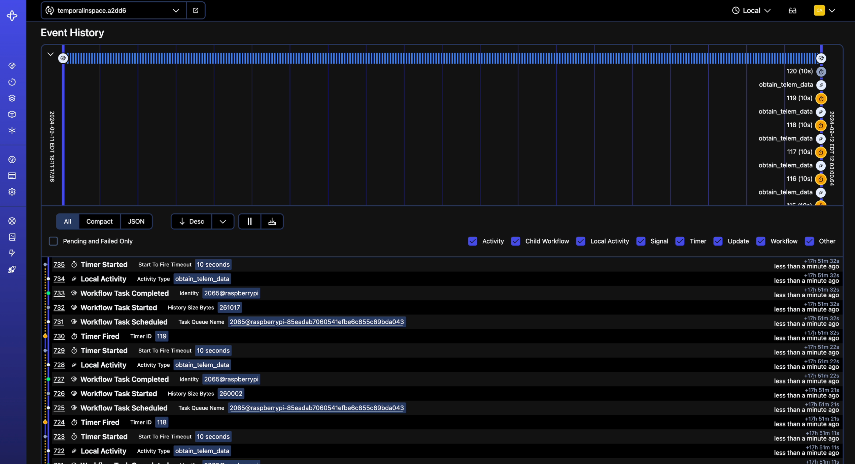Click the All events filter button
The height and width of the screenshot is (464, 855).
[x=67, y=222]
